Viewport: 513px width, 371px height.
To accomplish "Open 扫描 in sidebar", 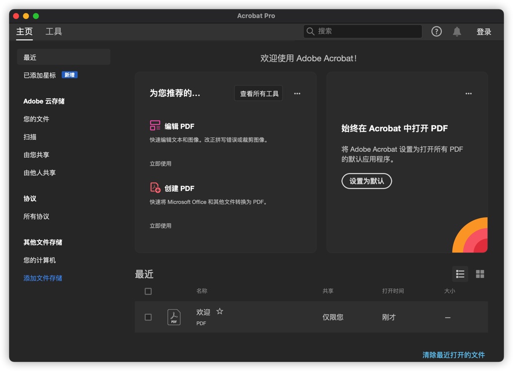I will tap(30, 137).
